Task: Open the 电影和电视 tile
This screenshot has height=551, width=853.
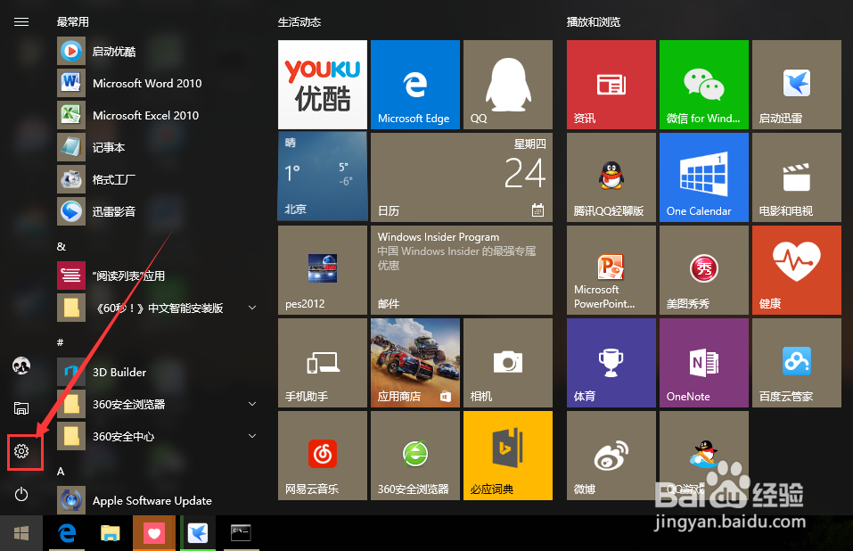Action: click(797, 177)
